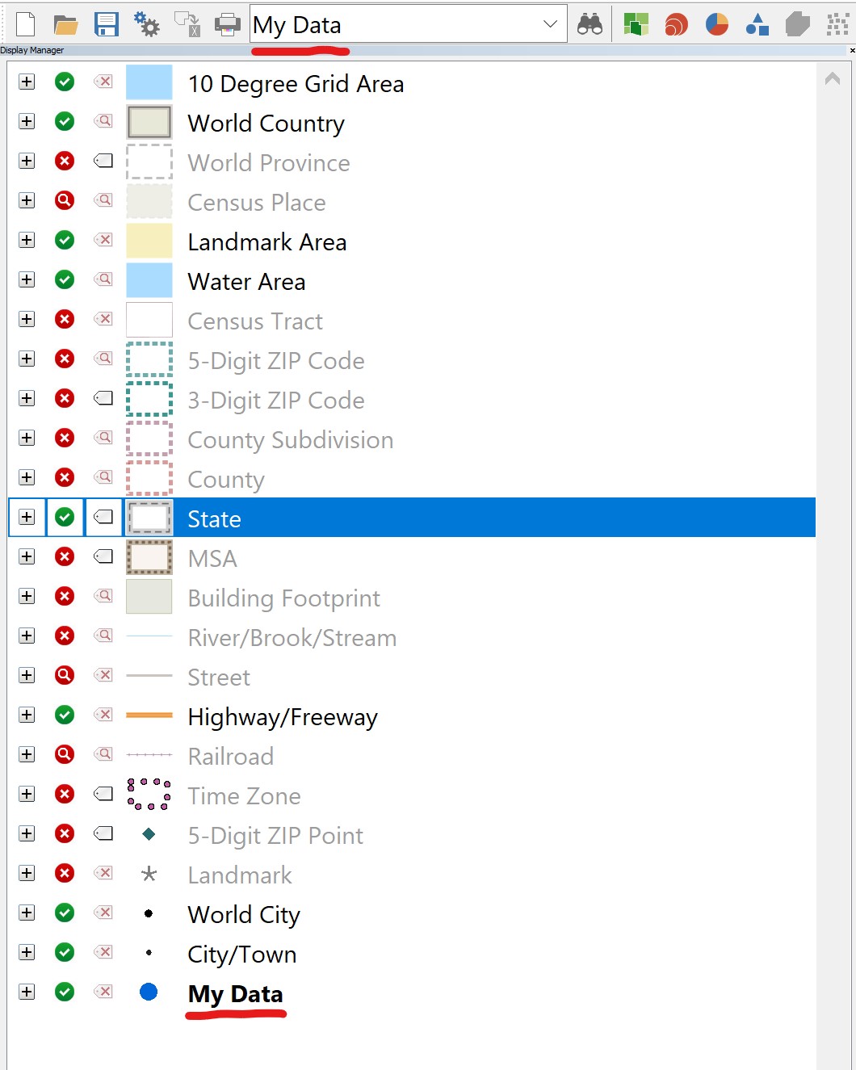Image resolution: width=856 pixels, height=1070 pixels.
Task: Click the dot-density theme icon
Action: [x=837, y=24]
